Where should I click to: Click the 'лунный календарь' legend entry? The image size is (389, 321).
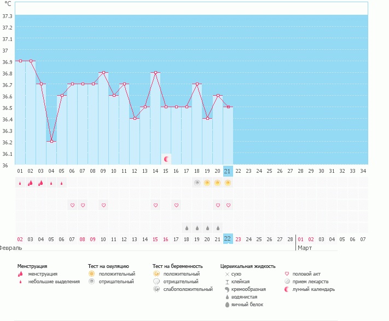tap(314, 289)
